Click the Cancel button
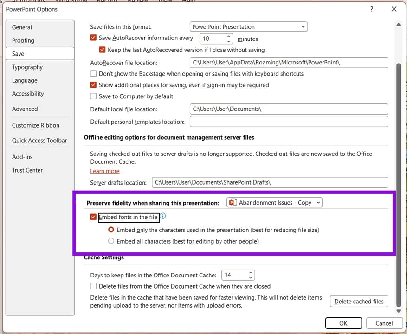 click(x=384, y=323)
